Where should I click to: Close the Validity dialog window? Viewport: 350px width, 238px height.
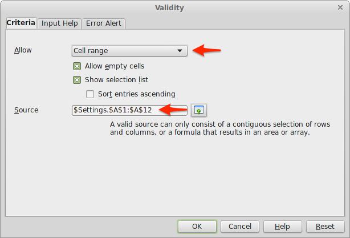tap(340, 7)
